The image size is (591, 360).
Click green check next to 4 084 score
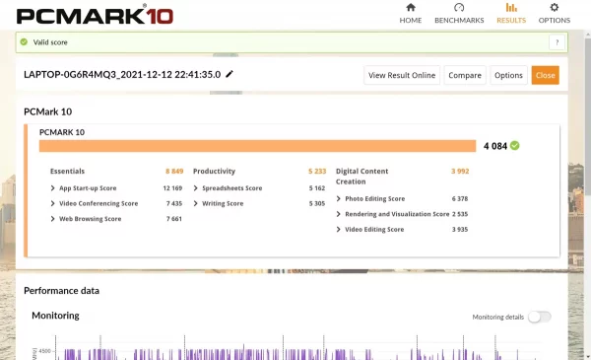tap(515, 146)
